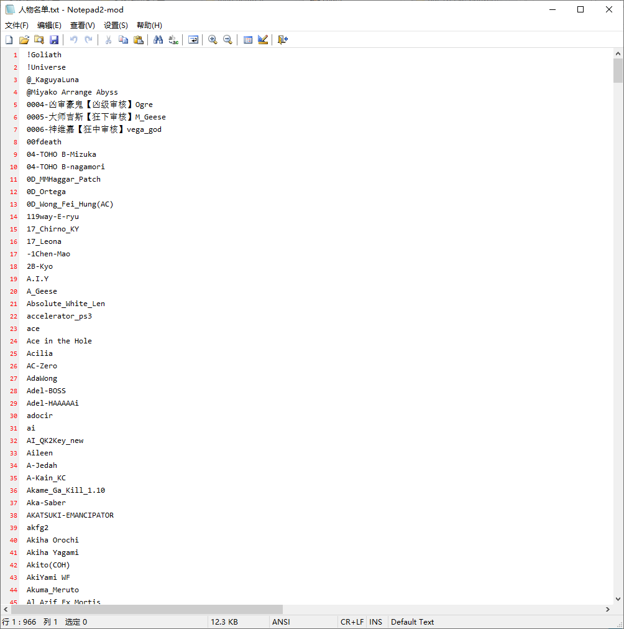Click the Open file folder icon
Screen dimensions: 624x629
point(24,40)
